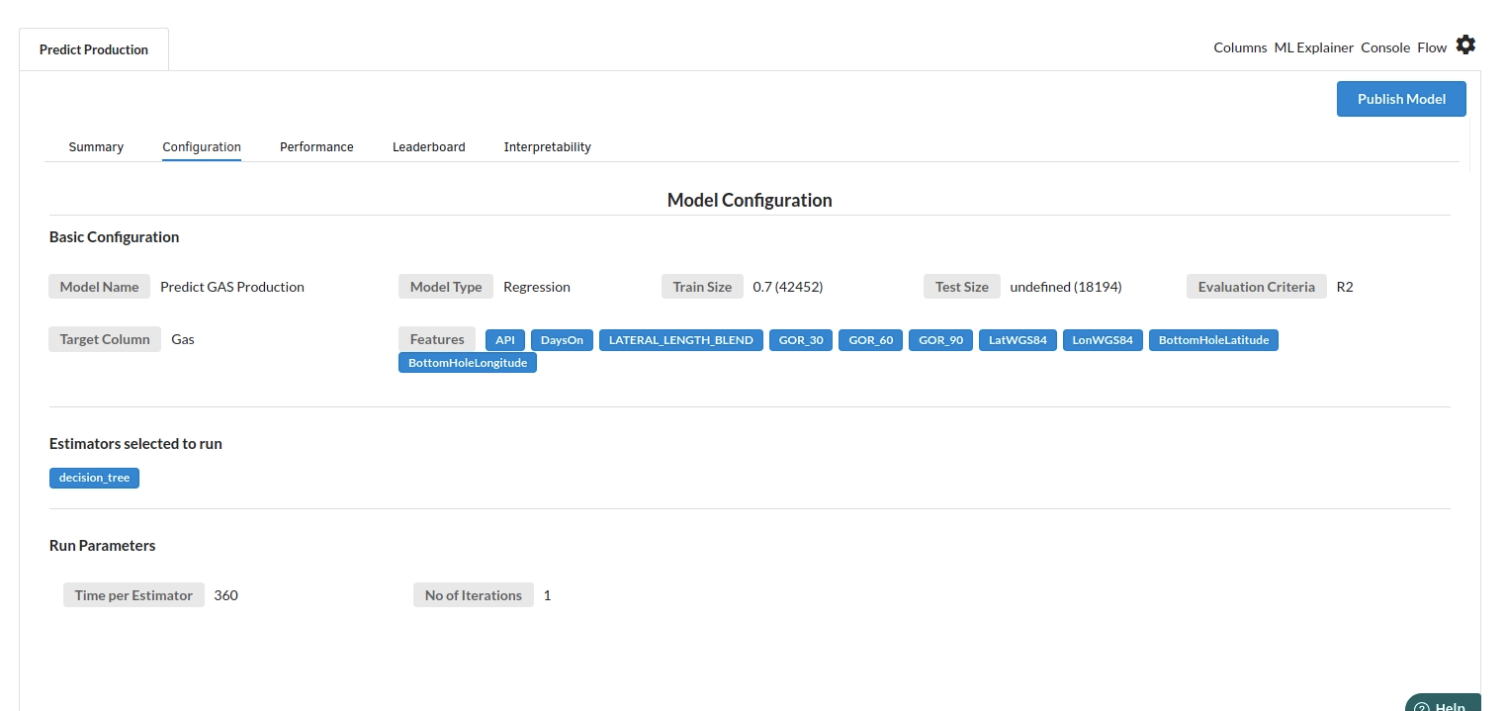Click the settings gear icon
The image size is (1505, 711).
1465,45
